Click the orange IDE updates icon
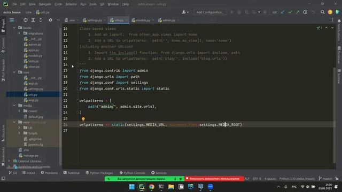 [330, 12]
